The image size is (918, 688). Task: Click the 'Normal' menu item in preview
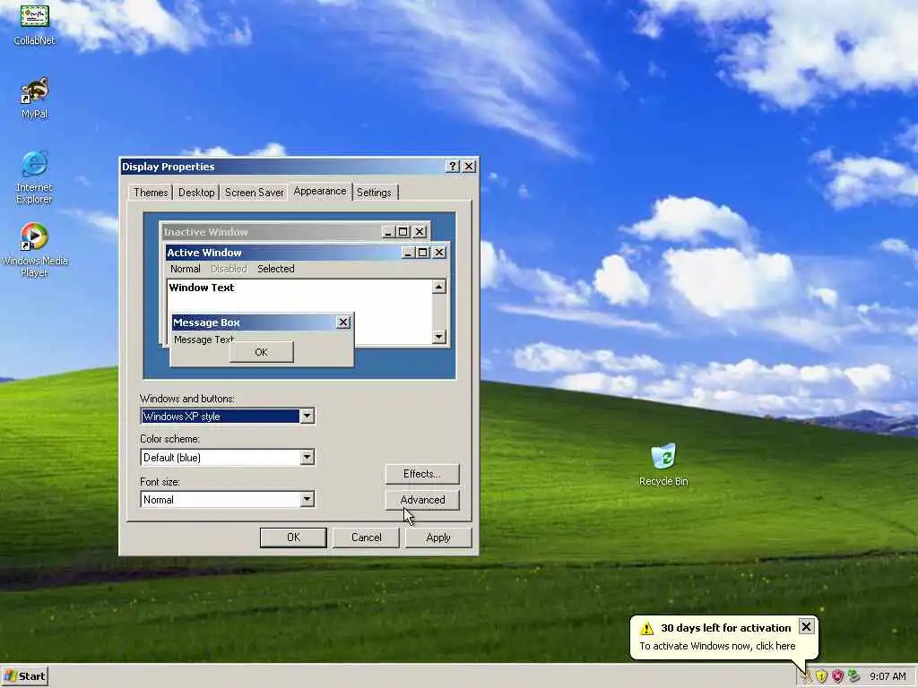[x=185, y=269]
